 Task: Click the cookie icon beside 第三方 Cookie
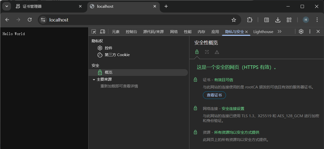(x=100, y=55)
